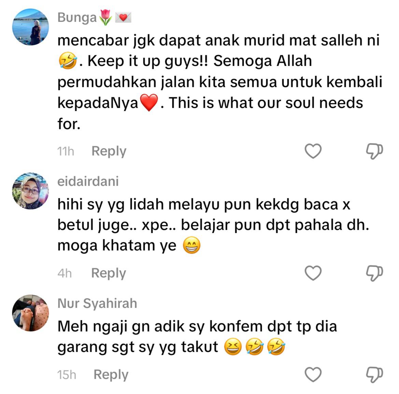Open the Nur Syahirah username link

[97, 303]
